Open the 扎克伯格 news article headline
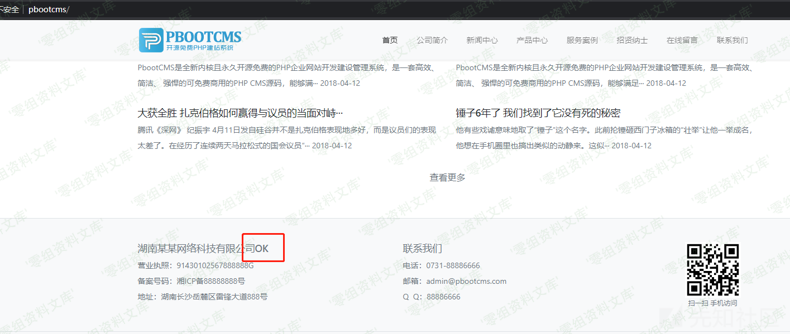Image resolution: width=790 pixels, height=334 pixels. (x=240, y=112)
